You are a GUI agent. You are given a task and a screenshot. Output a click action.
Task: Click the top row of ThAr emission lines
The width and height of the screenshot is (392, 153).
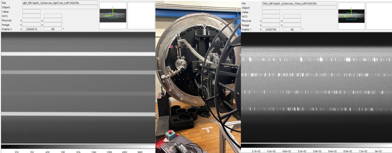316,60
